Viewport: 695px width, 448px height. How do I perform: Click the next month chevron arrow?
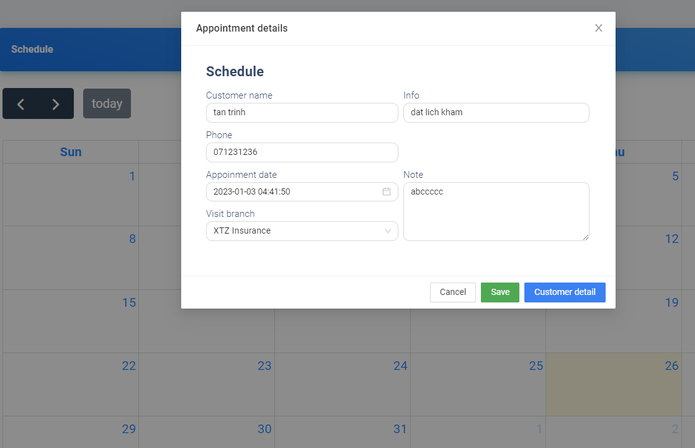click(55, 103)
